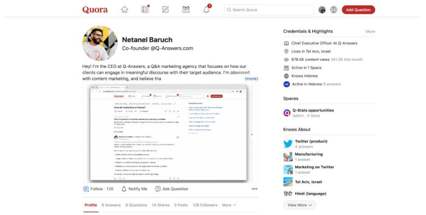Click the Add Question button
This screenshot has height=215, width=426.
pyautogui.click(x=358, y=9)
